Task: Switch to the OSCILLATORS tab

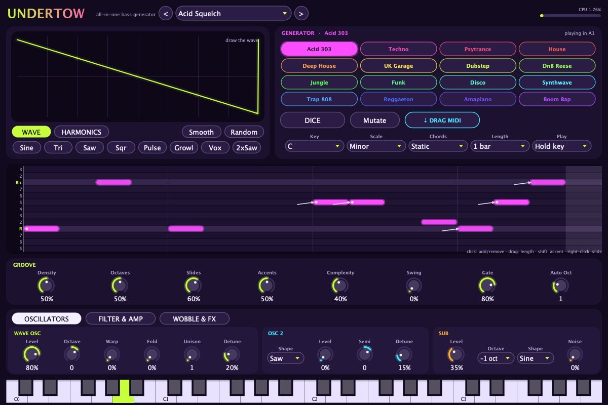Action: pyautogui.click(x=47, y=319)
